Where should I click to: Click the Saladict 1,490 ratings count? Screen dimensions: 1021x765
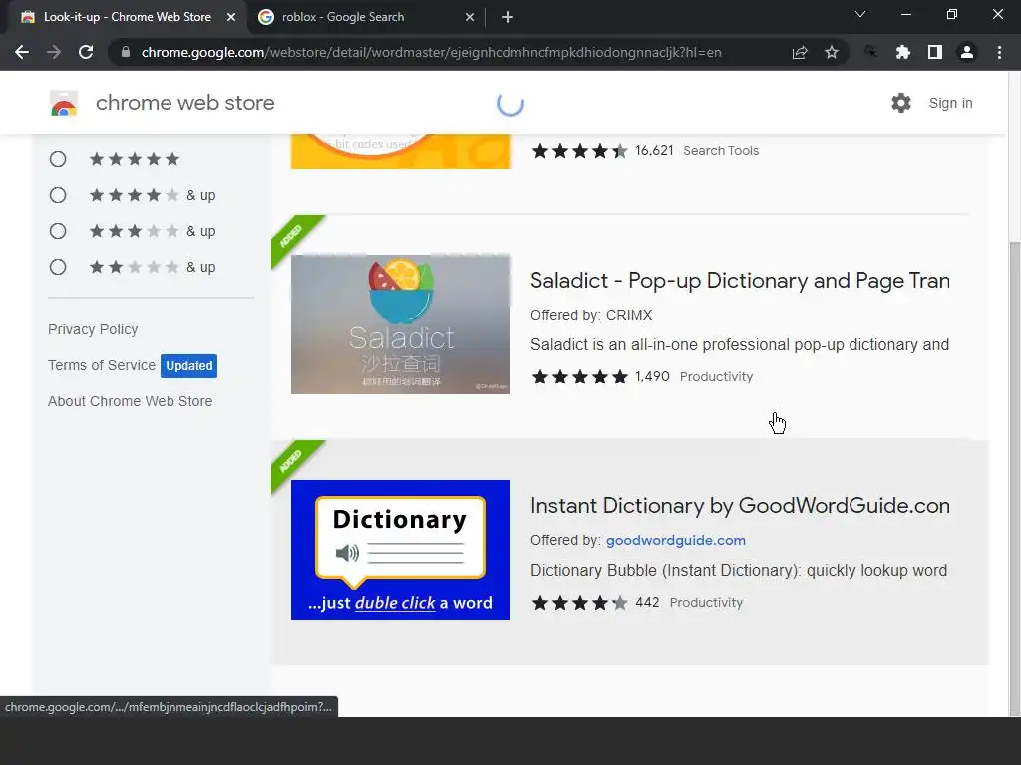click(x=652, y=376)
